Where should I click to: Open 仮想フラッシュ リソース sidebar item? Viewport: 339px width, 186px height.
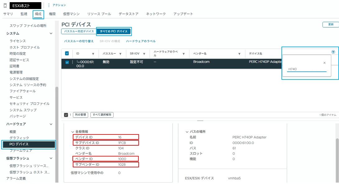point(29,166)
